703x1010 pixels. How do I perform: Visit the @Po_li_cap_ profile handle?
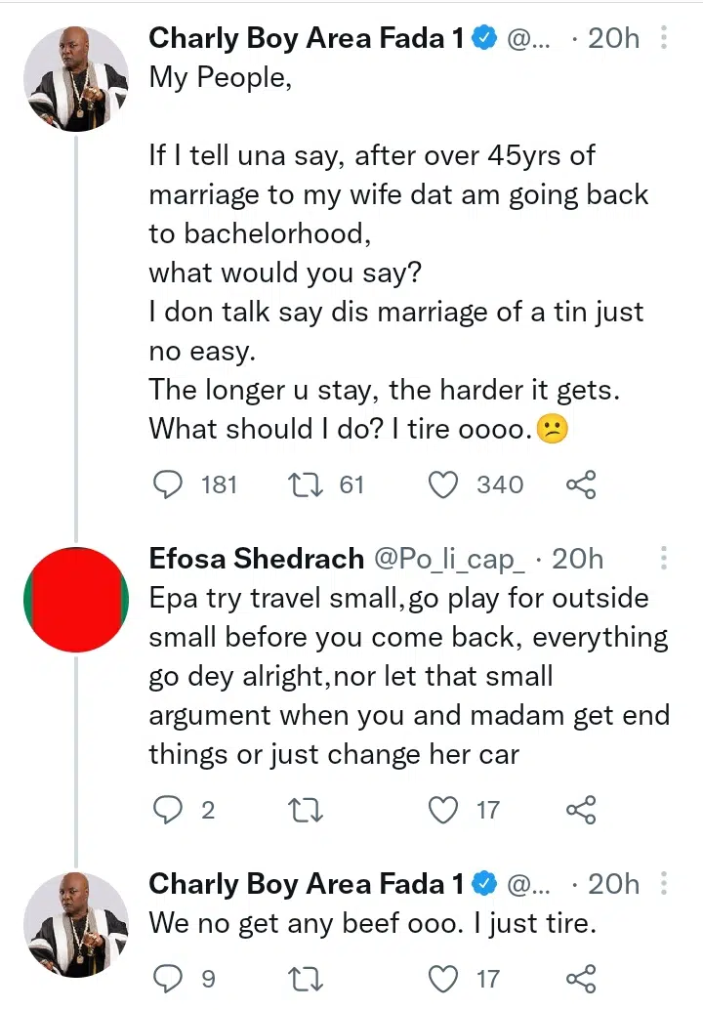click(450, 559)
